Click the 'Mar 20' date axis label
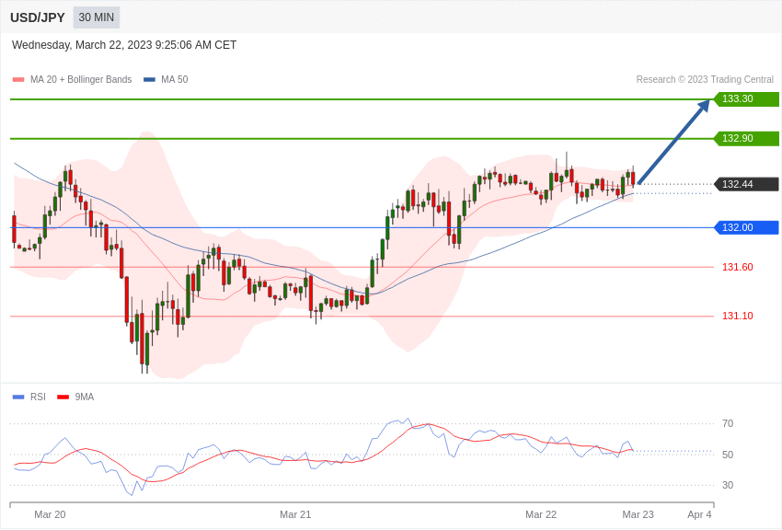The height and width of the screenshot is (530, 782). click(50, 514)
